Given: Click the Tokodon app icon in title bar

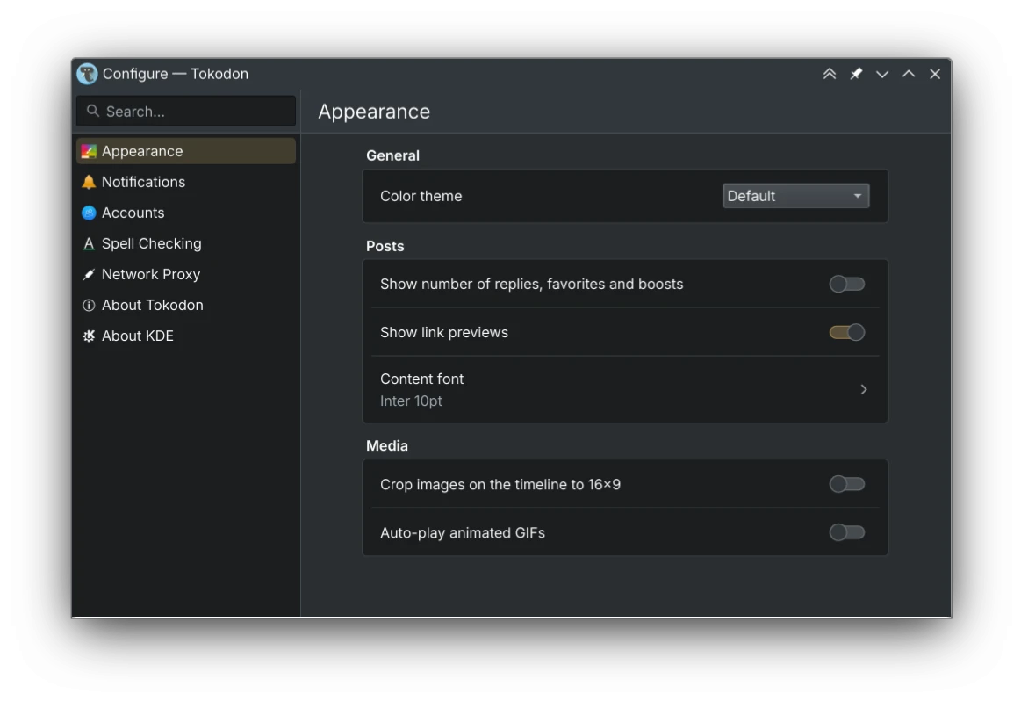Looking at the screenshot, I should 87,74.
